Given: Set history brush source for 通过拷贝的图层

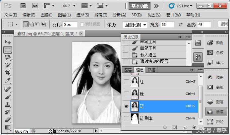Looking at the screenshot, I should tap(125, 61).
